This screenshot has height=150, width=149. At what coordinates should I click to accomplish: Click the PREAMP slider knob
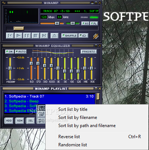[10, 68]
